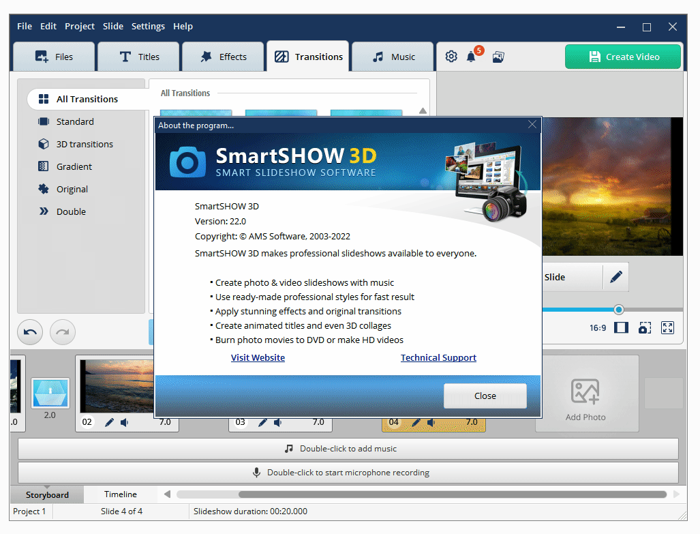Click the horizontal storyboard scrollbar thumb
This screenshot has width=700, height=534.
[x=452, y=494]
